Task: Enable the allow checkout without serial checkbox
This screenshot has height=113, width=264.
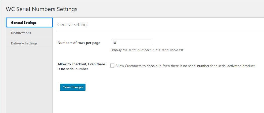Action: (x=112, y=66)
